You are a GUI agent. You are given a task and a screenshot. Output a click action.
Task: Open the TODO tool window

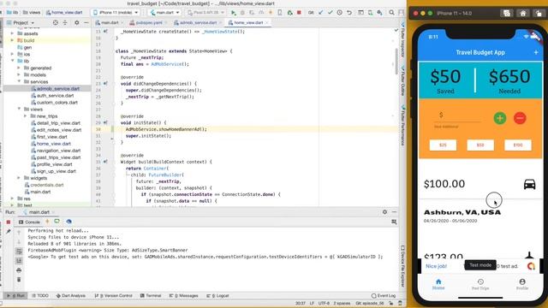click(40, 296)
